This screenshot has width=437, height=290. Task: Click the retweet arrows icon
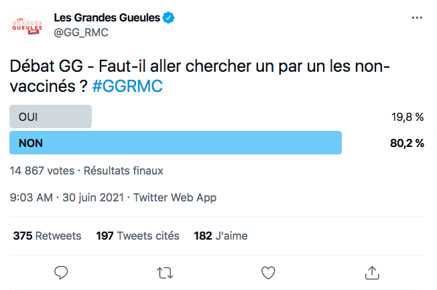[165, 273]
